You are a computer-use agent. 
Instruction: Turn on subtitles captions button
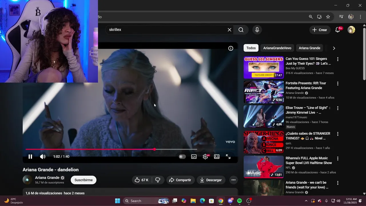pos(194,157)
